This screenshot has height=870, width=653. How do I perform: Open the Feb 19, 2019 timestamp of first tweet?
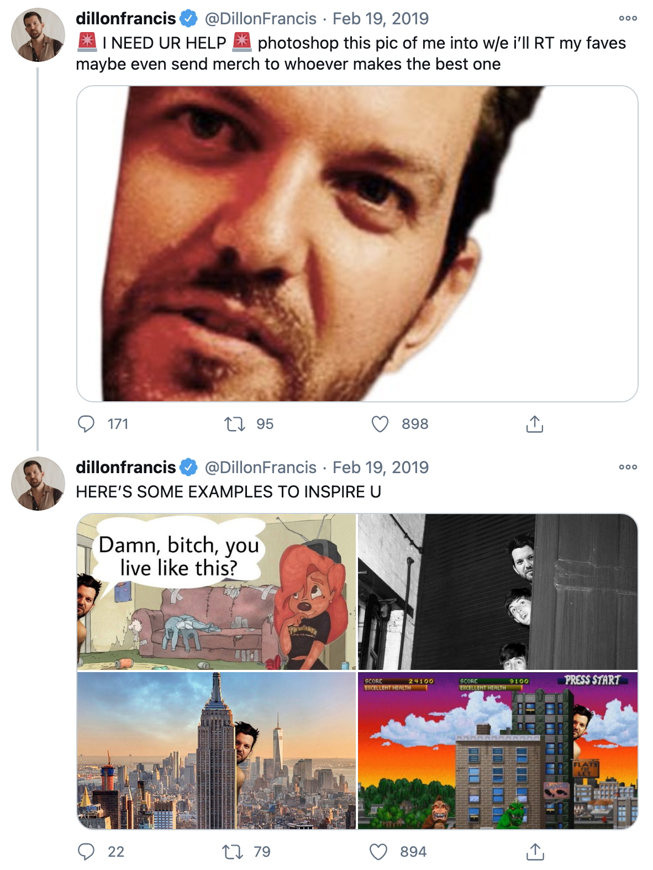(x=381, y=18)
